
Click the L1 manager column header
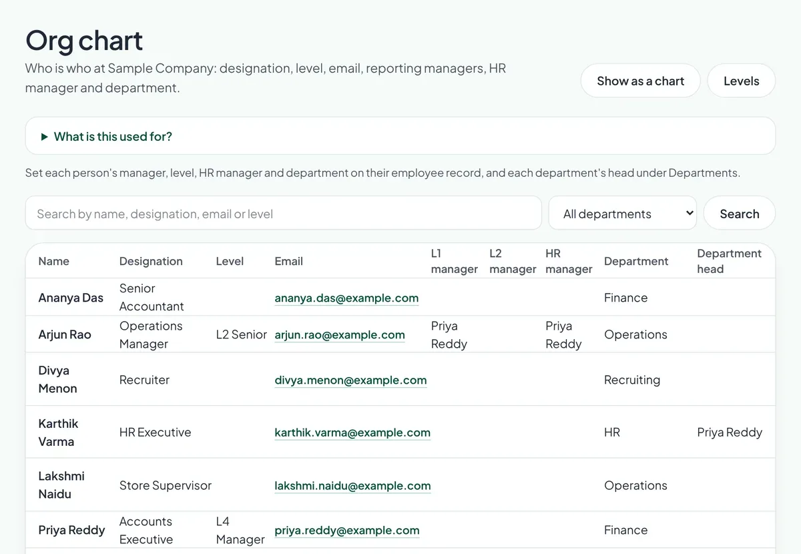[455, 261]
